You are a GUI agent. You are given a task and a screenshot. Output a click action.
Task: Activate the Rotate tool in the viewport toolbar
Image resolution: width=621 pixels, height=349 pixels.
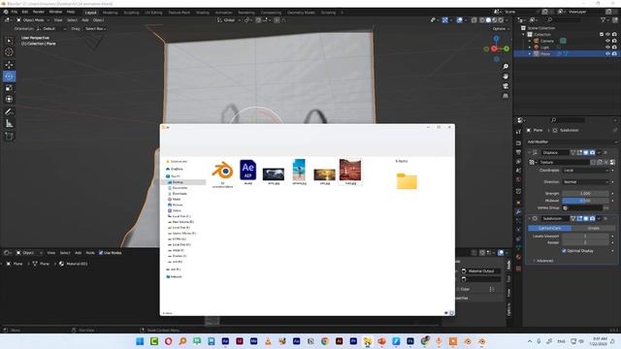pos(9,76)
